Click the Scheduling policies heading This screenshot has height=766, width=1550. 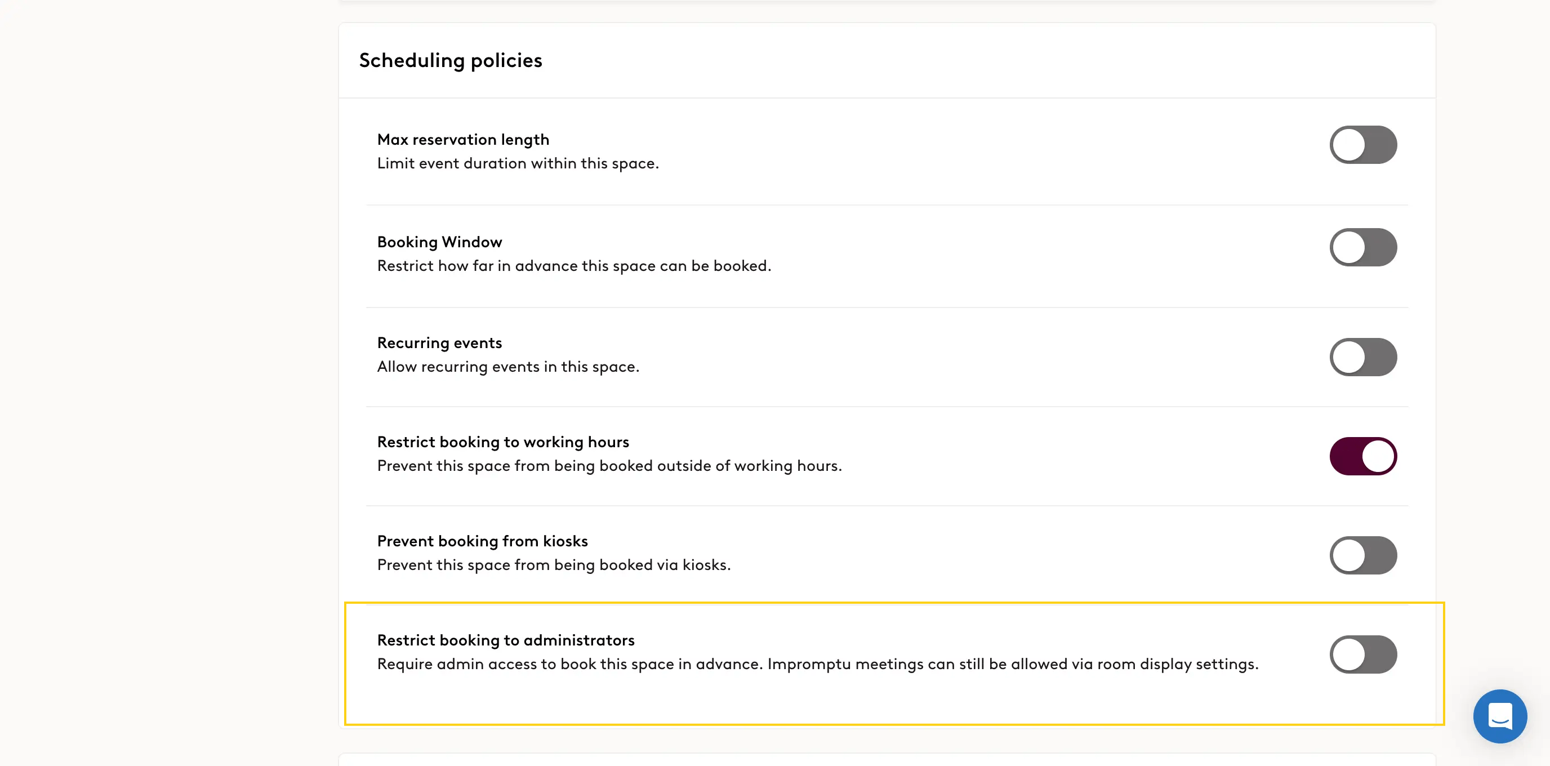451,60
